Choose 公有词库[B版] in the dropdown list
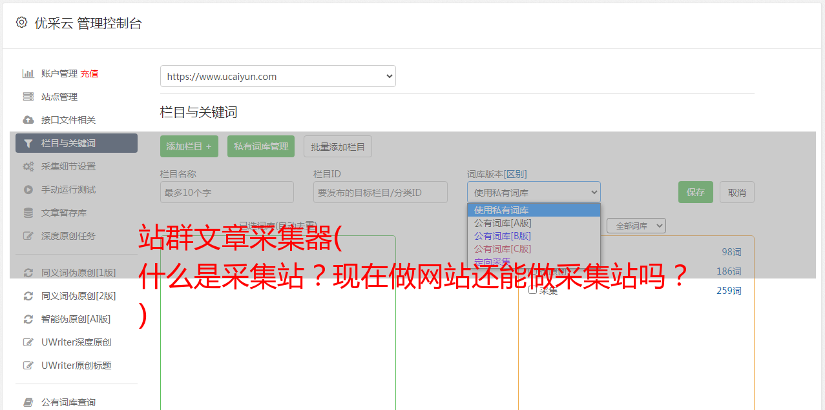825x410 pixels. (534, 236)
